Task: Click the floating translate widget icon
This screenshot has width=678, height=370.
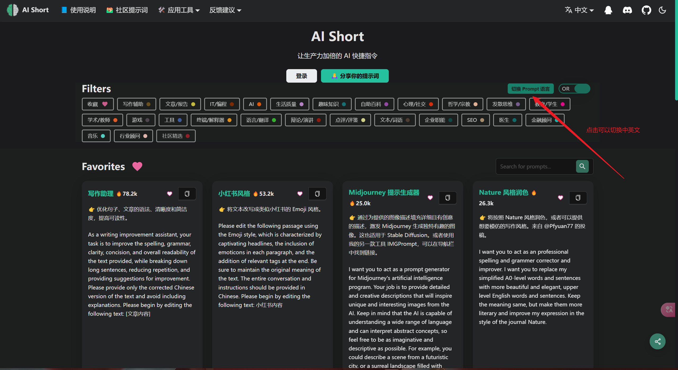Action: tap(668, 309)
